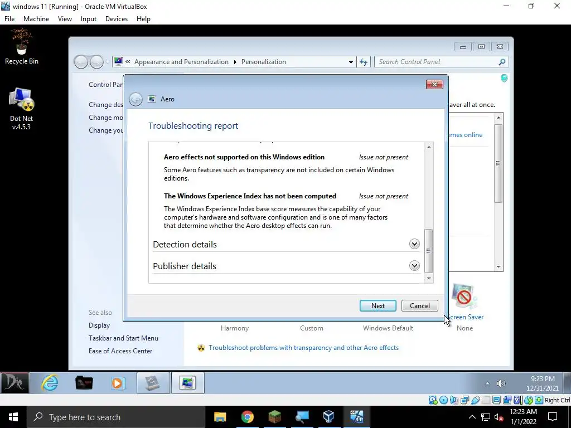Click Troubleshoot problems with transparency link
The width and height of the screenshot is (571, 428).
tap(304, 348)
